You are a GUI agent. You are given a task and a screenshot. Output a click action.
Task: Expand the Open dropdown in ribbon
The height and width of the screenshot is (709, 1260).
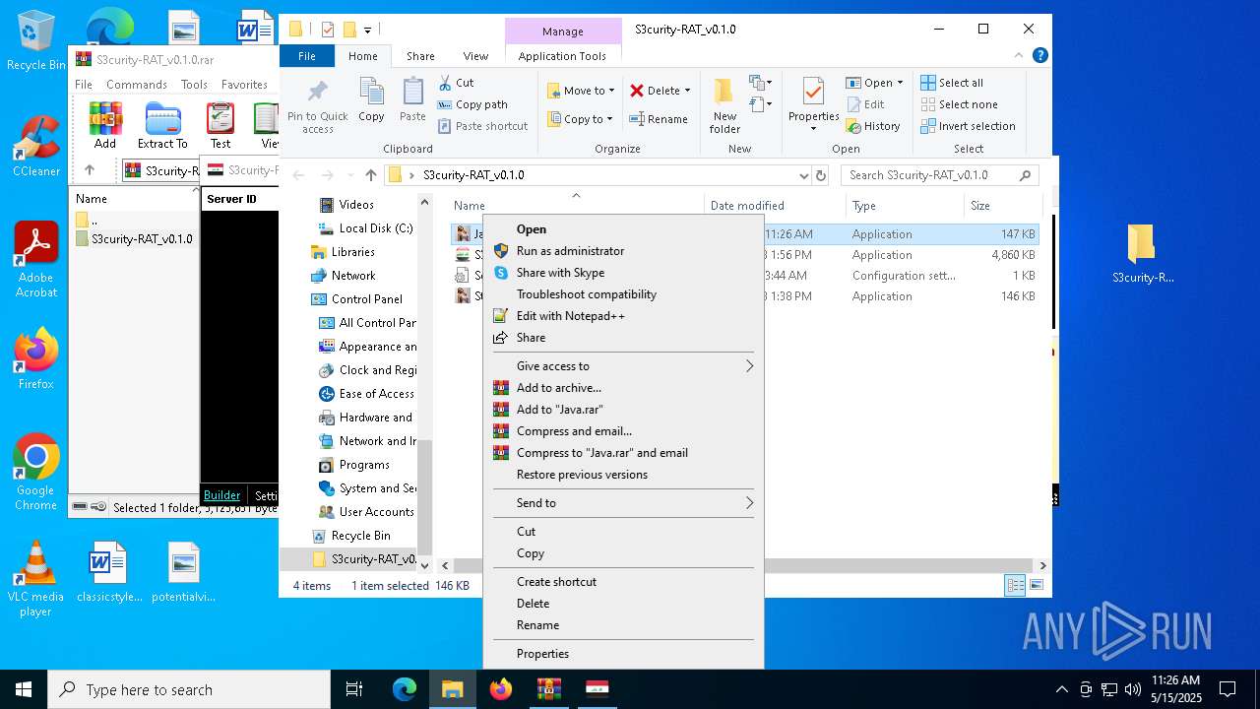pyautogui.click(x=900, y=83)
